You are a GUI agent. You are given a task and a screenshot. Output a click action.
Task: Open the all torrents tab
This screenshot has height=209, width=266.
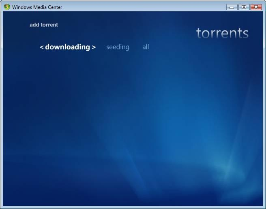[x=146, y=47]
